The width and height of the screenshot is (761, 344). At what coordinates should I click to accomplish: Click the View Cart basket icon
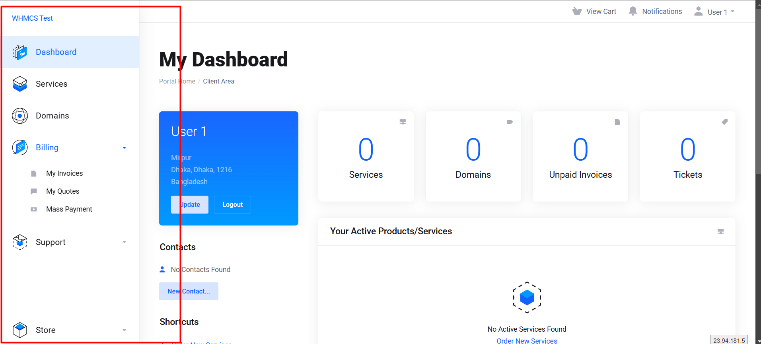(x=577, y=11)
